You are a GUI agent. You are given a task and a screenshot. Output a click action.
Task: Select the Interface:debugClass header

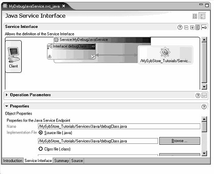[71, 46]
